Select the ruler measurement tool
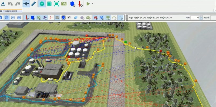Screen dimensions: 216x107 33,4
